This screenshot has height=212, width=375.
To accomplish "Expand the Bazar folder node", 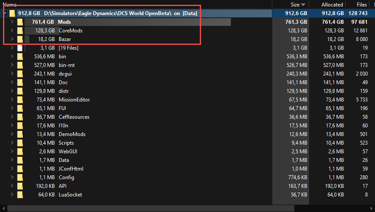I will click(x=12, y=39).
